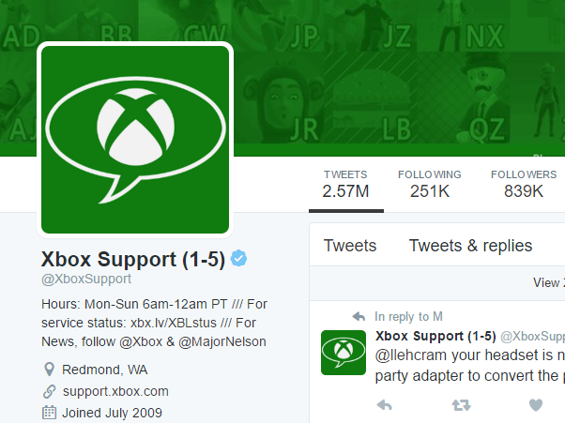Switch to the Tweets tab
Image resolution: width=565 pixels, height=423 pixels.
[350, 246]
